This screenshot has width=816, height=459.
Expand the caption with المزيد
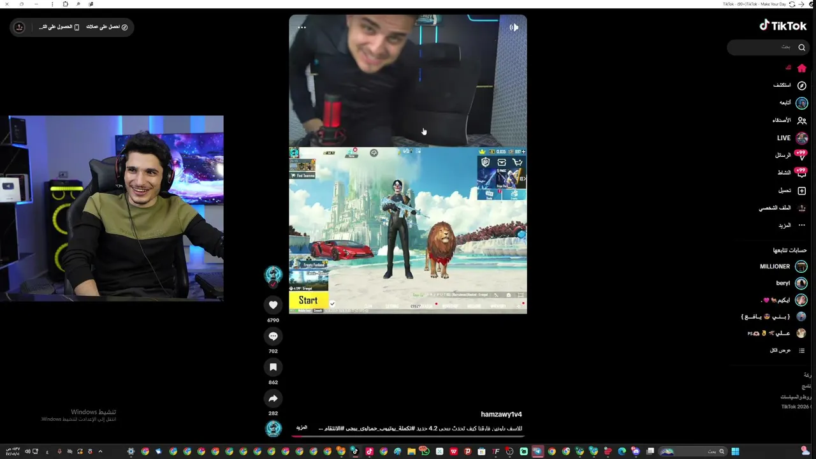(302, 428)
